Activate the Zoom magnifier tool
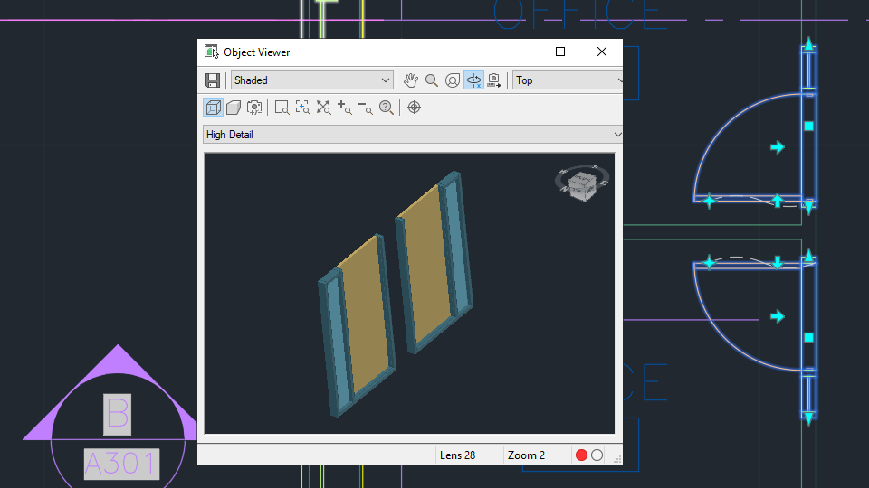Screen dimensions: 869x488 tap(431, 80)
